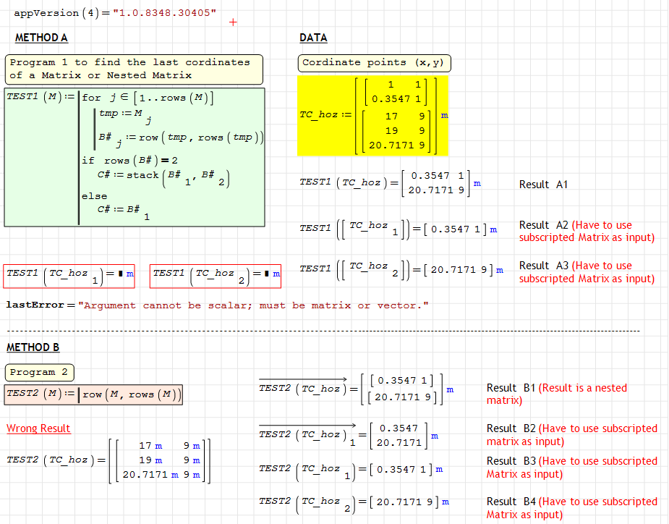Select the 'Program 1 to find' text box

point(135,69)
